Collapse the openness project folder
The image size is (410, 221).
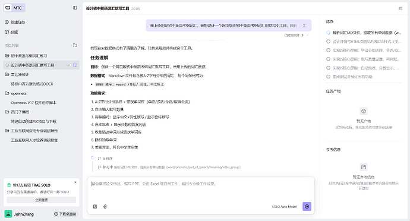coord(7,93)
